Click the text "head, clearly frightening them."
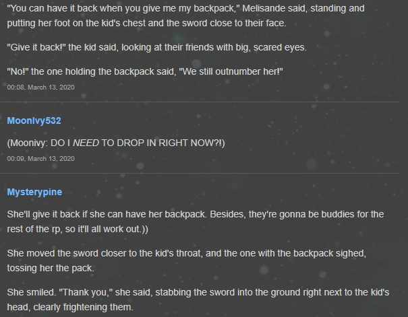 (70, 307)
